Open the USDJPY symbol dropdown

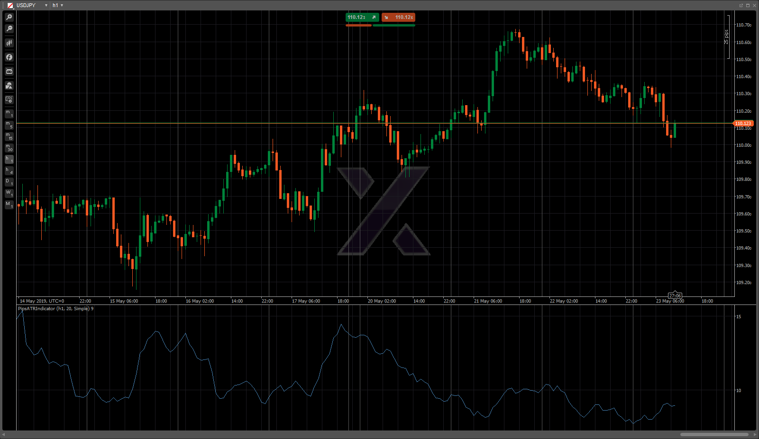46,5
